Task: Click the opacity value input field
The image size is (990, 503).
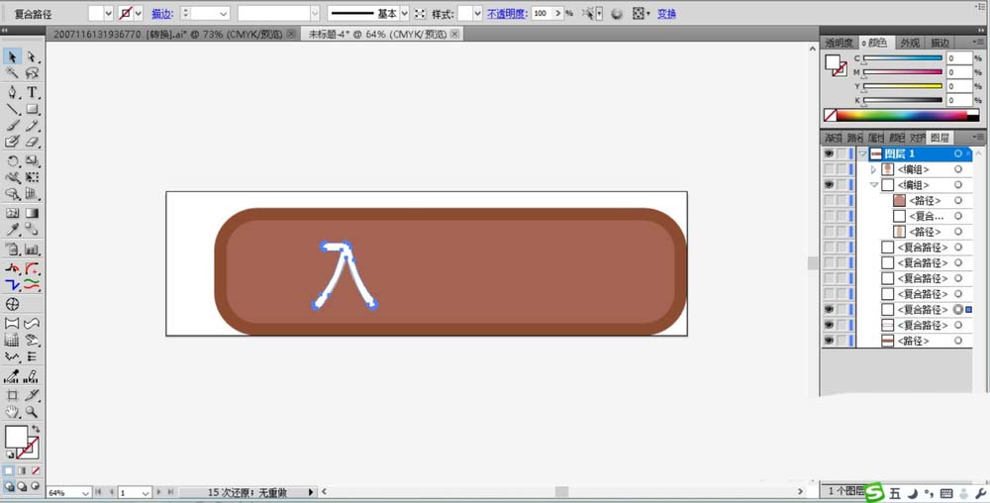Action: click(x=542, y=13)
